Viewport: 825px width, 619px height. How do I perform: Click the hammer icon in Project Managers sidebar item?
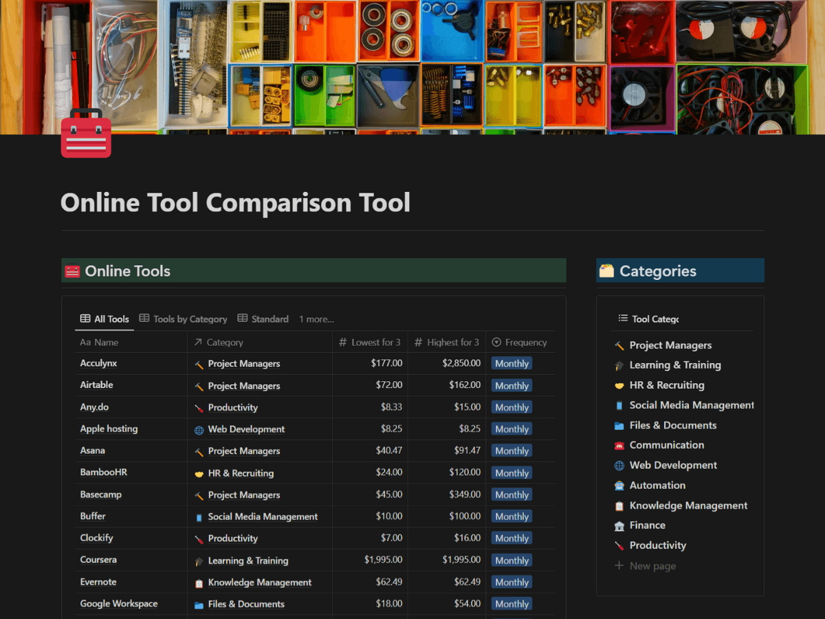pos(619,346)
